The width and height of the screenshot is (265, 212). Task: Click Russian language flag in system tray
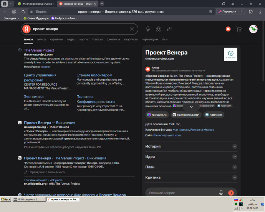(236, 200)
